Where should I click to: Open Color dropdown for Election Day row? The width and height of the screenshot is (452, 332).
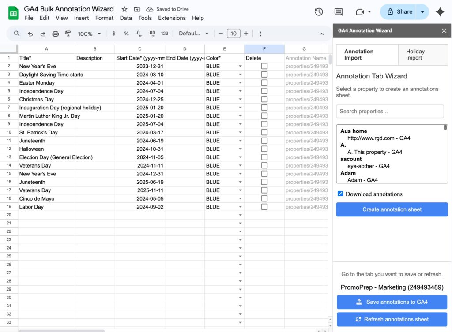[x=240, y=157]
